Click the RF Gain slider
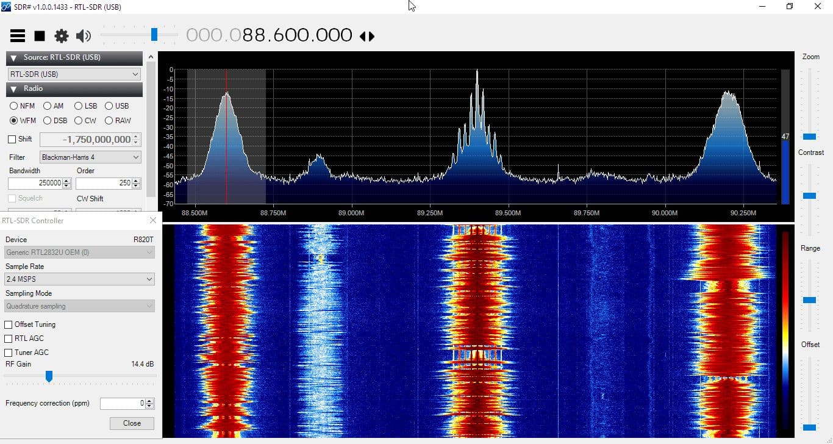This screenshot has width=833, height=444. [x=49, y=376]
